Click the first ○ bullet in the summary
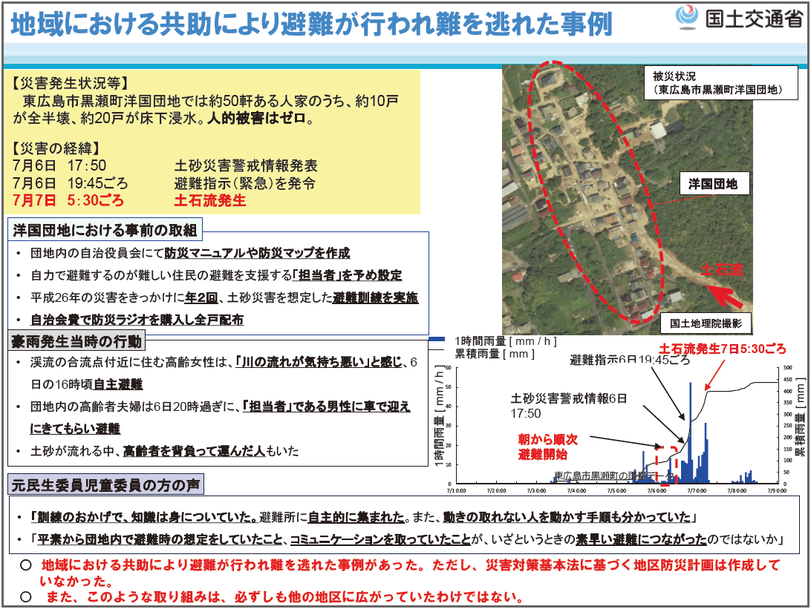The image size is (811, 609). click(25, 565)
